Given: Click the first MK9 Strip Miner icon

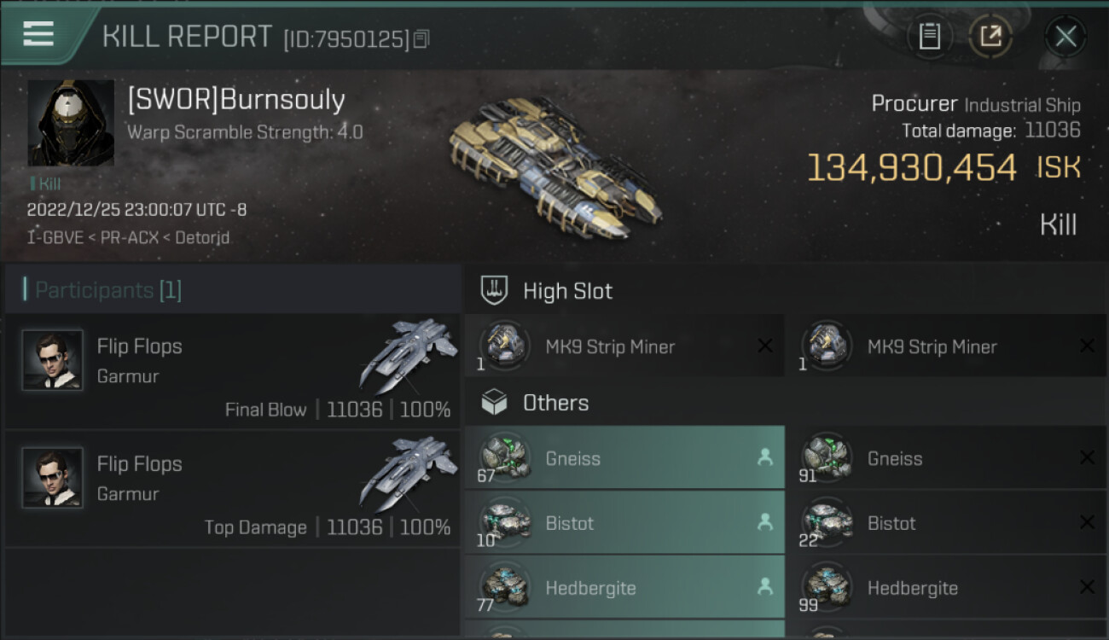Looking at the screenshot, I should tap(504, 346).
